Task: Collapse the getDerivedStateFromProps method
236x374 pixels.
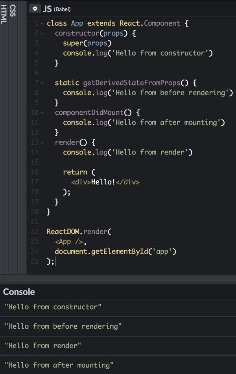Action: tap(41, 83)
